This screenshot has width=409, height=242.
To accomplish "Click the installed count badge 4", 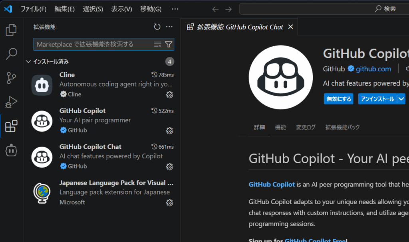I will tap(169, 62).
